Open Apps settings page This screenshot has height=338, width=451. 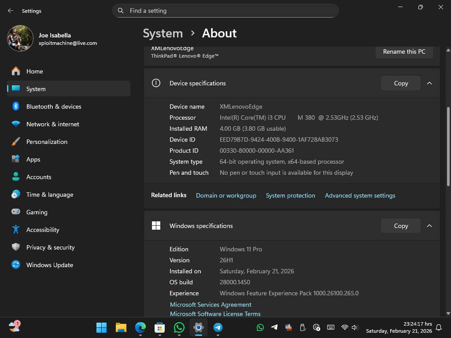(x=69, y=159)
